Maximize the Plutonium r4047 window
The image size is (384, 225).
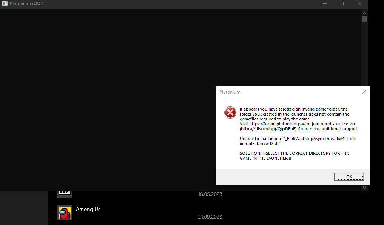(342, 4)
